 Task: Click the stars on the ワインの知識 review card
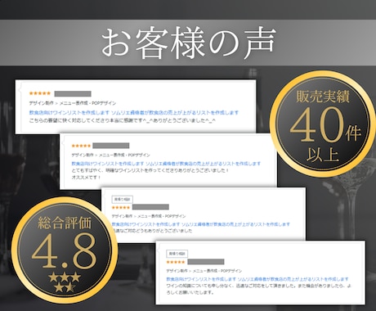coord(176,262)
